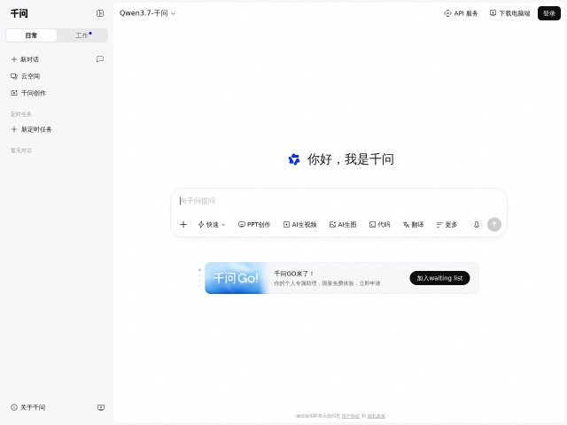Switch to the 日常 tab

(x=31, y=35)
